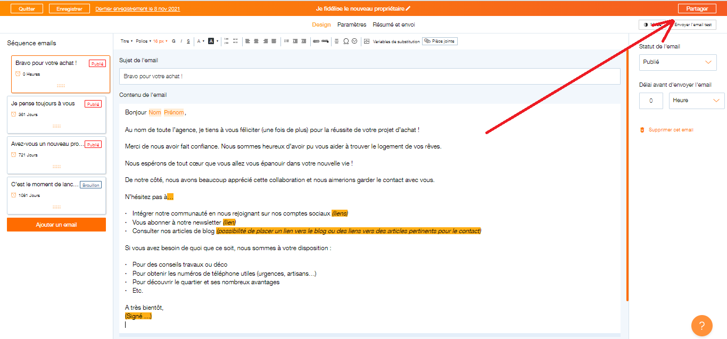Click the '361 Jours' delay label

point(28,114)
